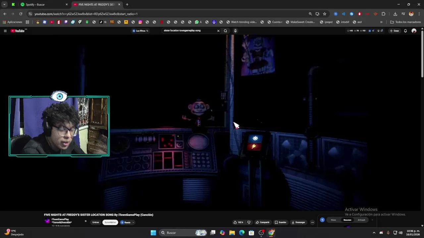This screenshot has height=238, width=424.
Task: Open the Crear menu
Action: (x=394, y=31)
